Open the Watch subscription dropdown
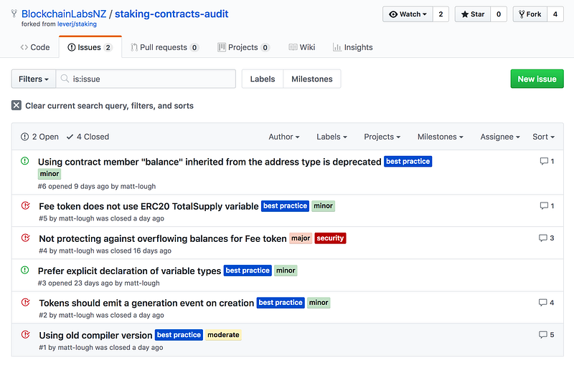This screenshot has width=574, height=365. [x=408, y=14]
